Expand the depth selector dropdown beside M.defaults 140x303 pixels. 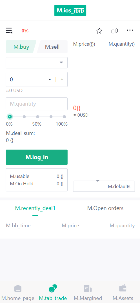click(x=88, y=186)
